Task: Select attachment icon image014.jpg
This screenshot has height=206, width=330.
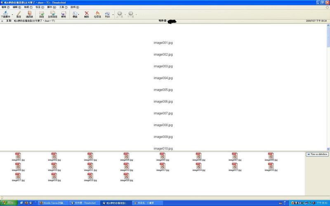Action: [199, 166]
